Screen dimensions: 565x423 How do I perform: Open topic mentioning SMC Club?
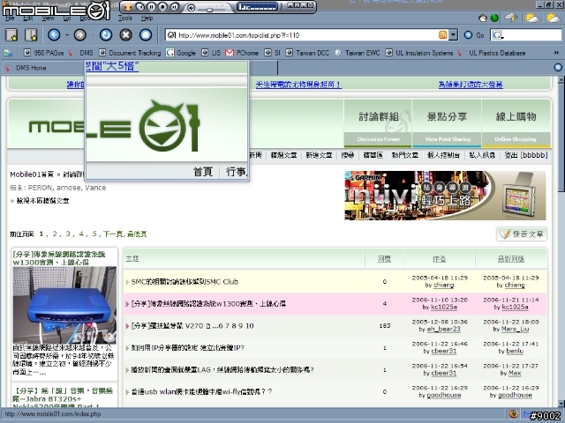(185, 282)
